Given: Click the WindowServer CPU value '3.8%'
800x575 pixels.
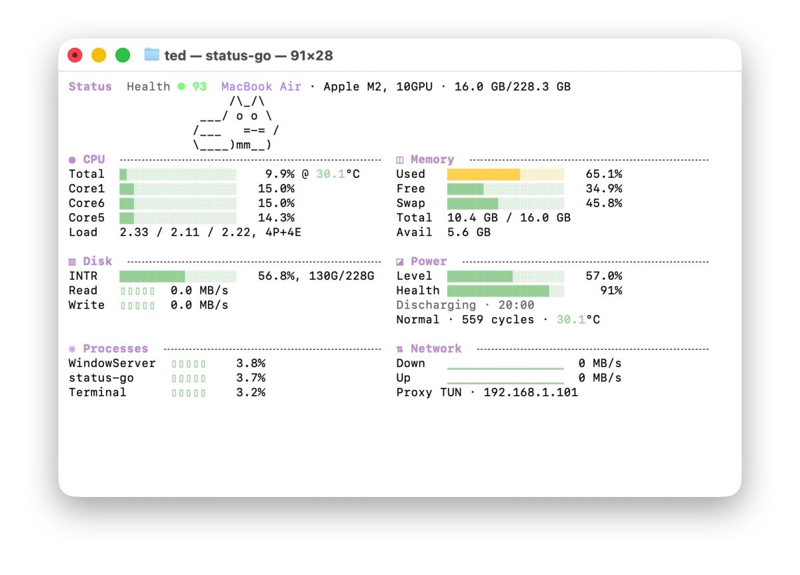Looking at the screenshot, I should [x=251, y=364].
